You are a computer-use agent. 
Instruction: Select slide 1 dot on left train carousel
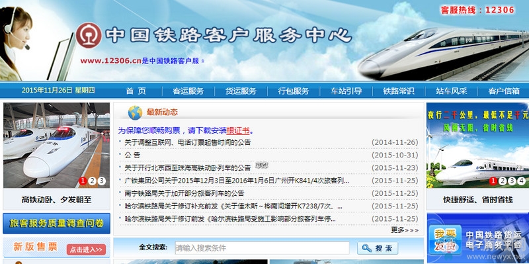(x=83, y=181)
